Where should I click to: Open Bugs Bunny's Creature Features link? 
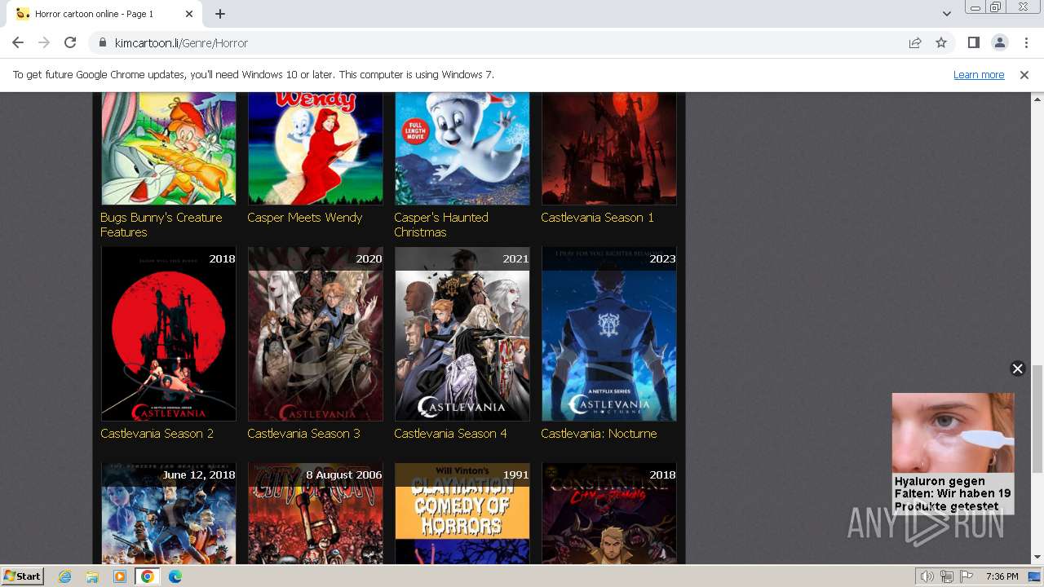click(161, 224)
